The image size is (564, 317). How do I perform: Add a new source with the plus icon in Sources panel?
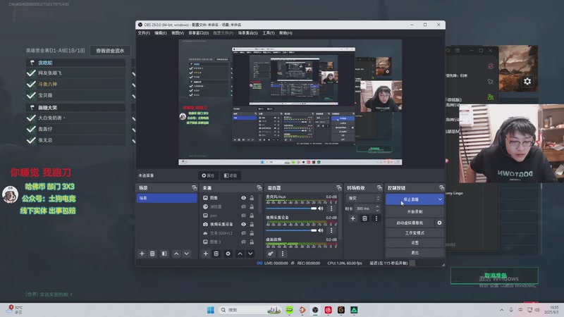[x=205, y=254]
